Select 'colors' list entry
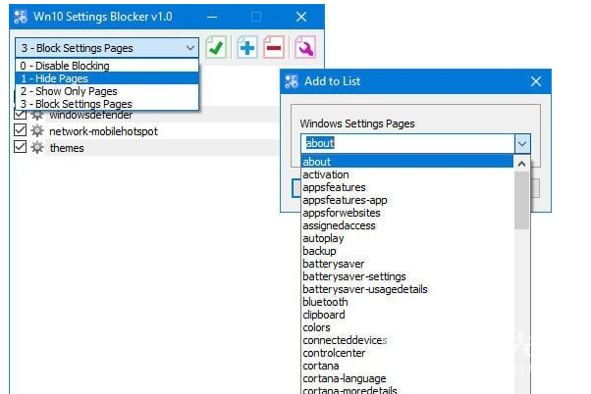The width and height of the screenshot is (591, 394). [407, 327]
